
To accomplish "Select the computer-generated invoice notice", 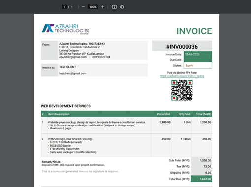I will [x=80, y=171].
